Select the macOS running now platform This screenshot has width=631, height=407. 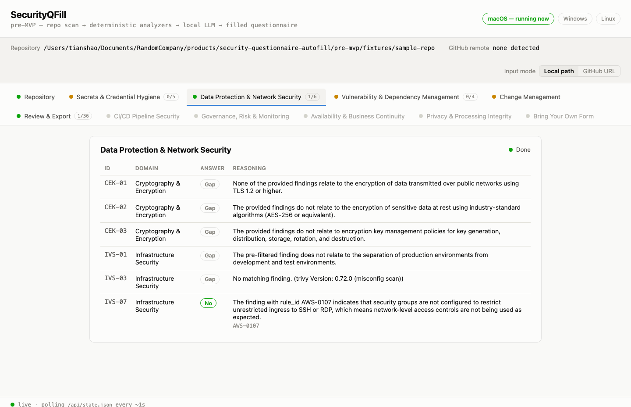[x=518, y=19]
